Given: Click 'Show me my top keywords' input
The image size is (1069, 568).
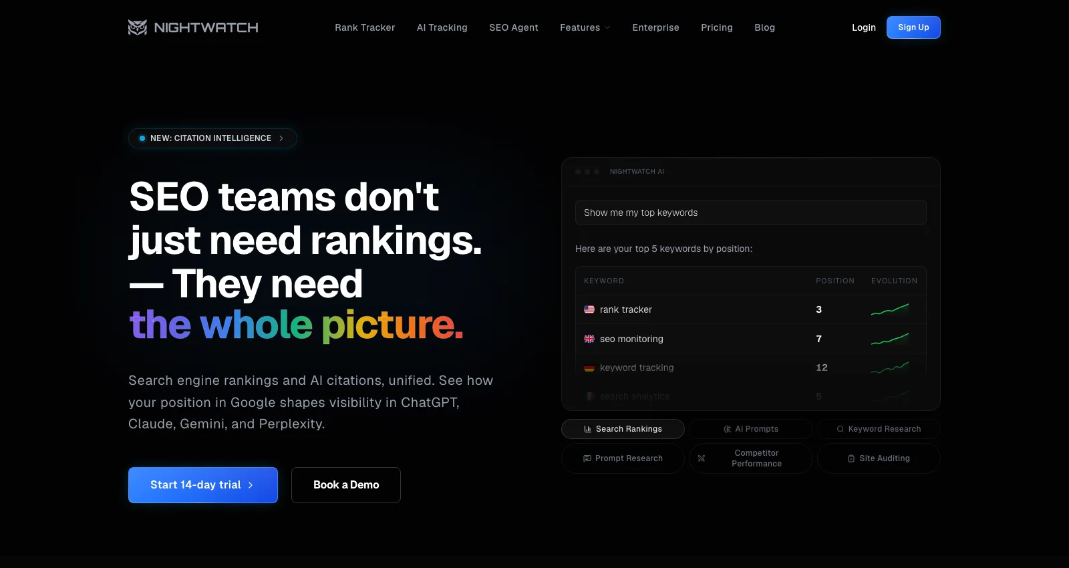Looking at the screenshot, I should [751, 212].
